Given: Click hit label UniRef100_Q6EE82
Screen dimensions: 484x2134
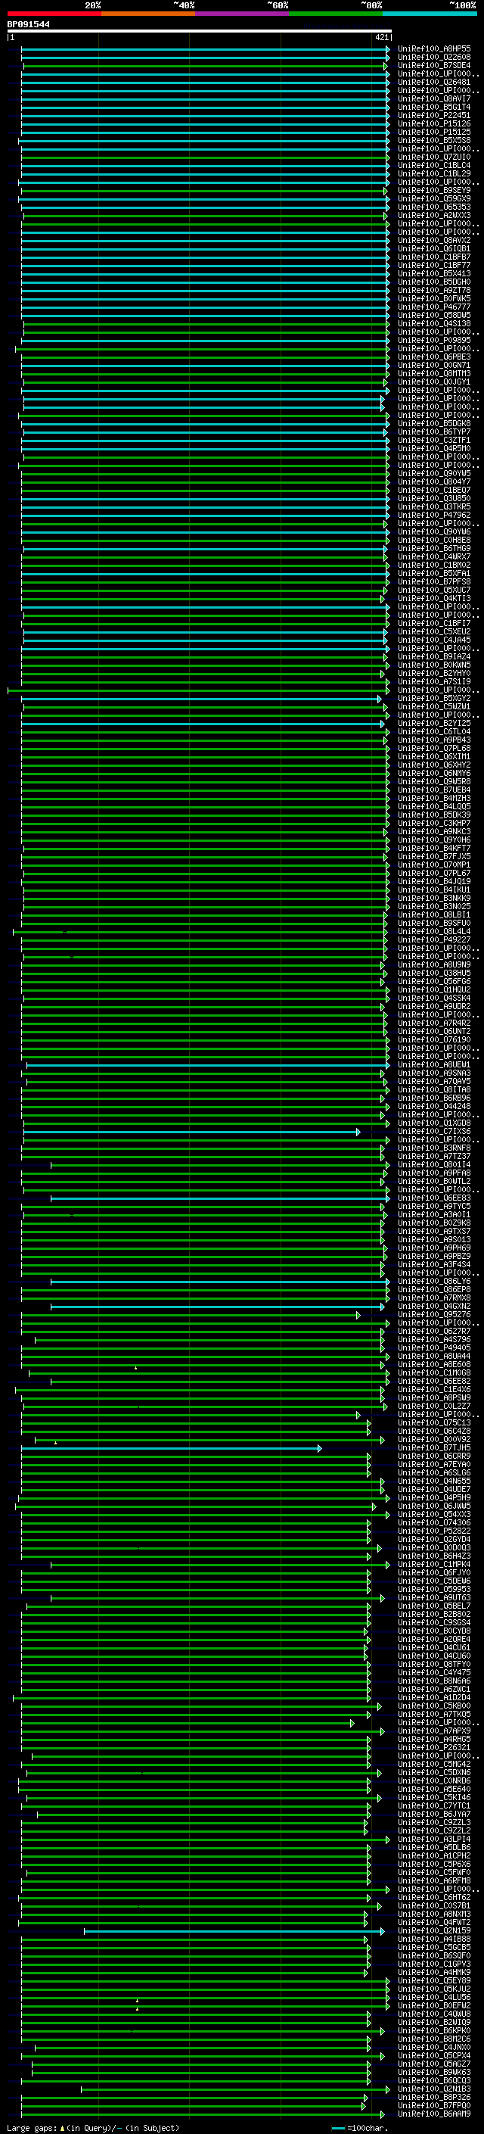Looking at the screenshot, I should click(433, 1381).
